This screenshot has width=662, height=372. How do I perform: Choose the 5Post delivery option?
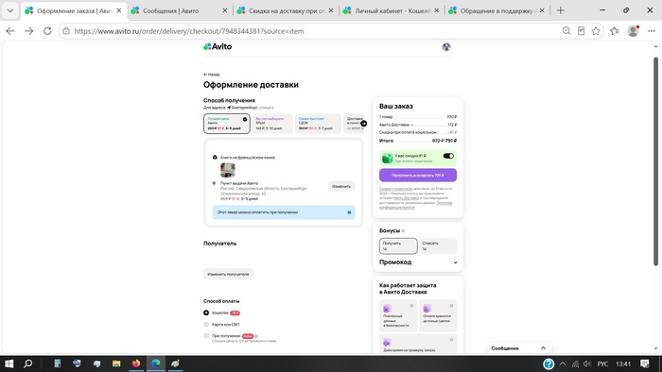click(272, 124)
